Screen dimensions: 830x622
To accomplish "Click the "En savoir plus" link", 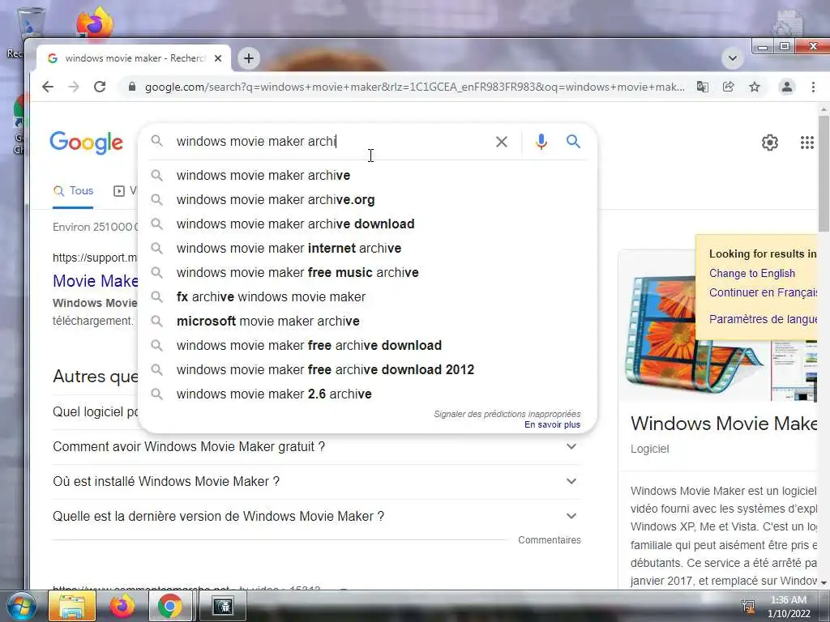I will point(552,424).
